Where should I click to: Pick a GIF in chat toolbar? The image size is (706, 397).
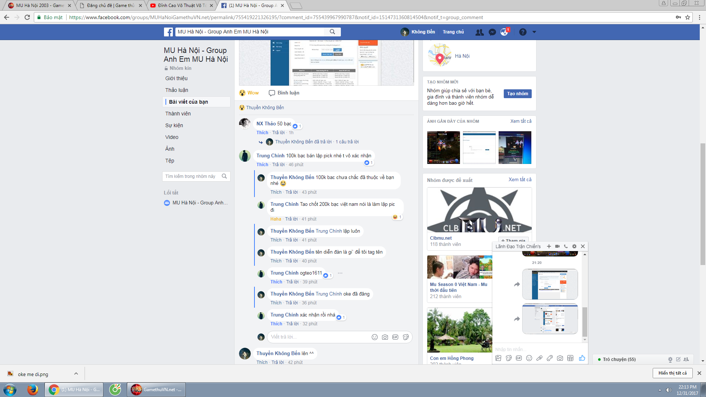tap(519, 358)
